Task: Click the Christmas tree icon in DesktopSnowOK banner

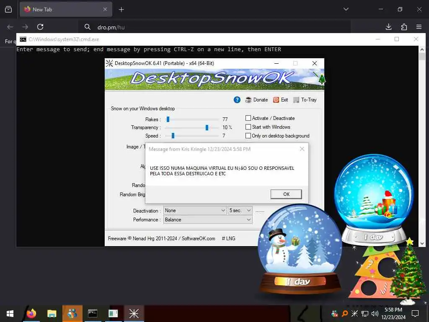Action: point(322,79)
